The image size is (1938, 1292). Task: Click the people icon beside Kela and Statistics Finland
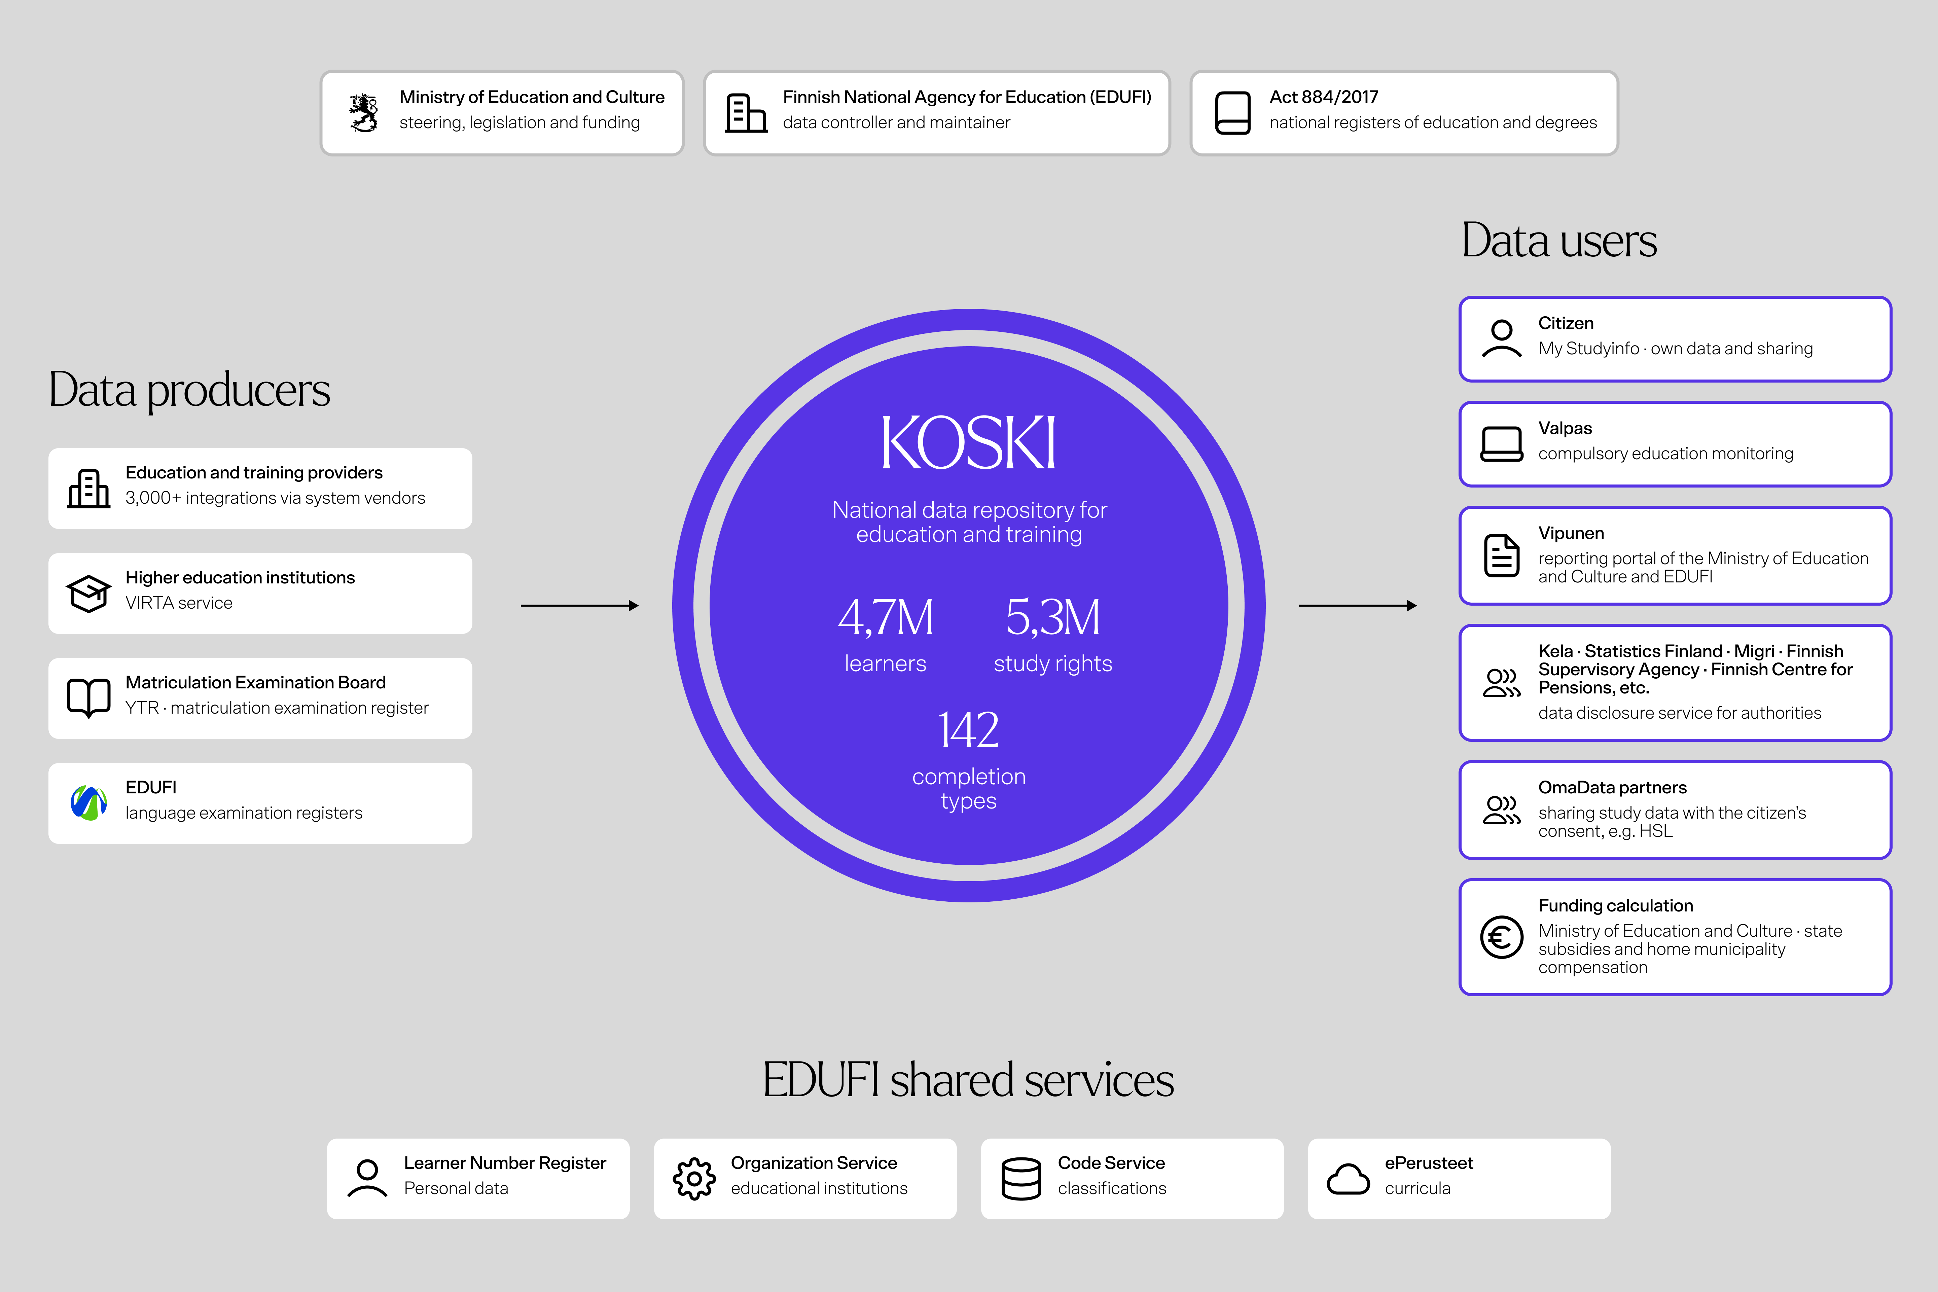pos(1501,682)
